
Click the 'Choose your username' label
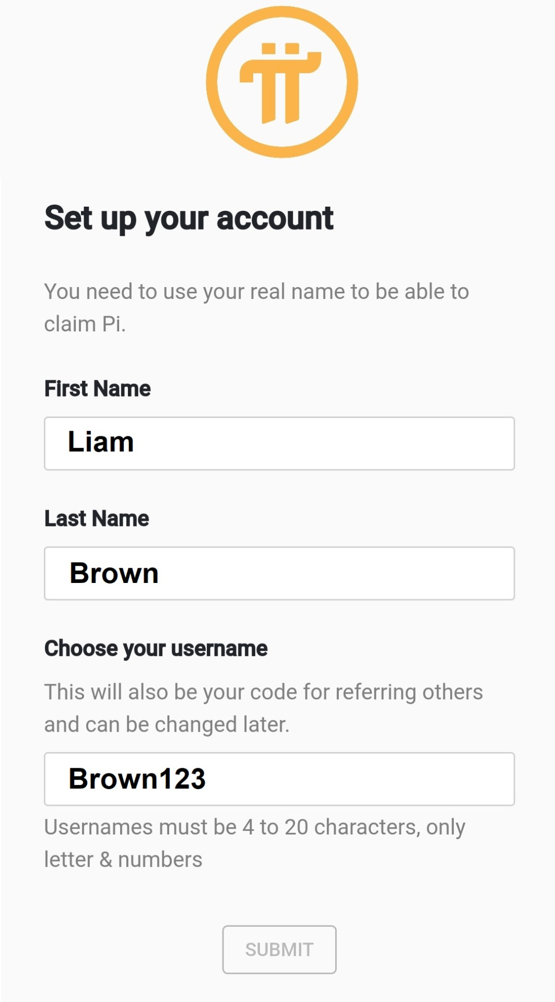[156, 649]
